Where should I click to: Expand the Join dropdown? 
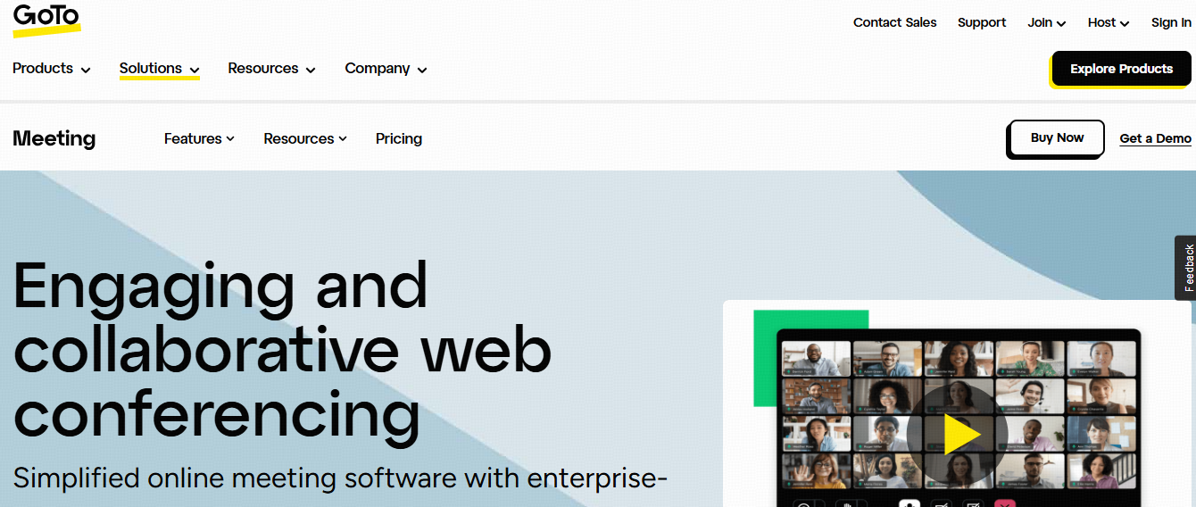tap(1046, 23)
